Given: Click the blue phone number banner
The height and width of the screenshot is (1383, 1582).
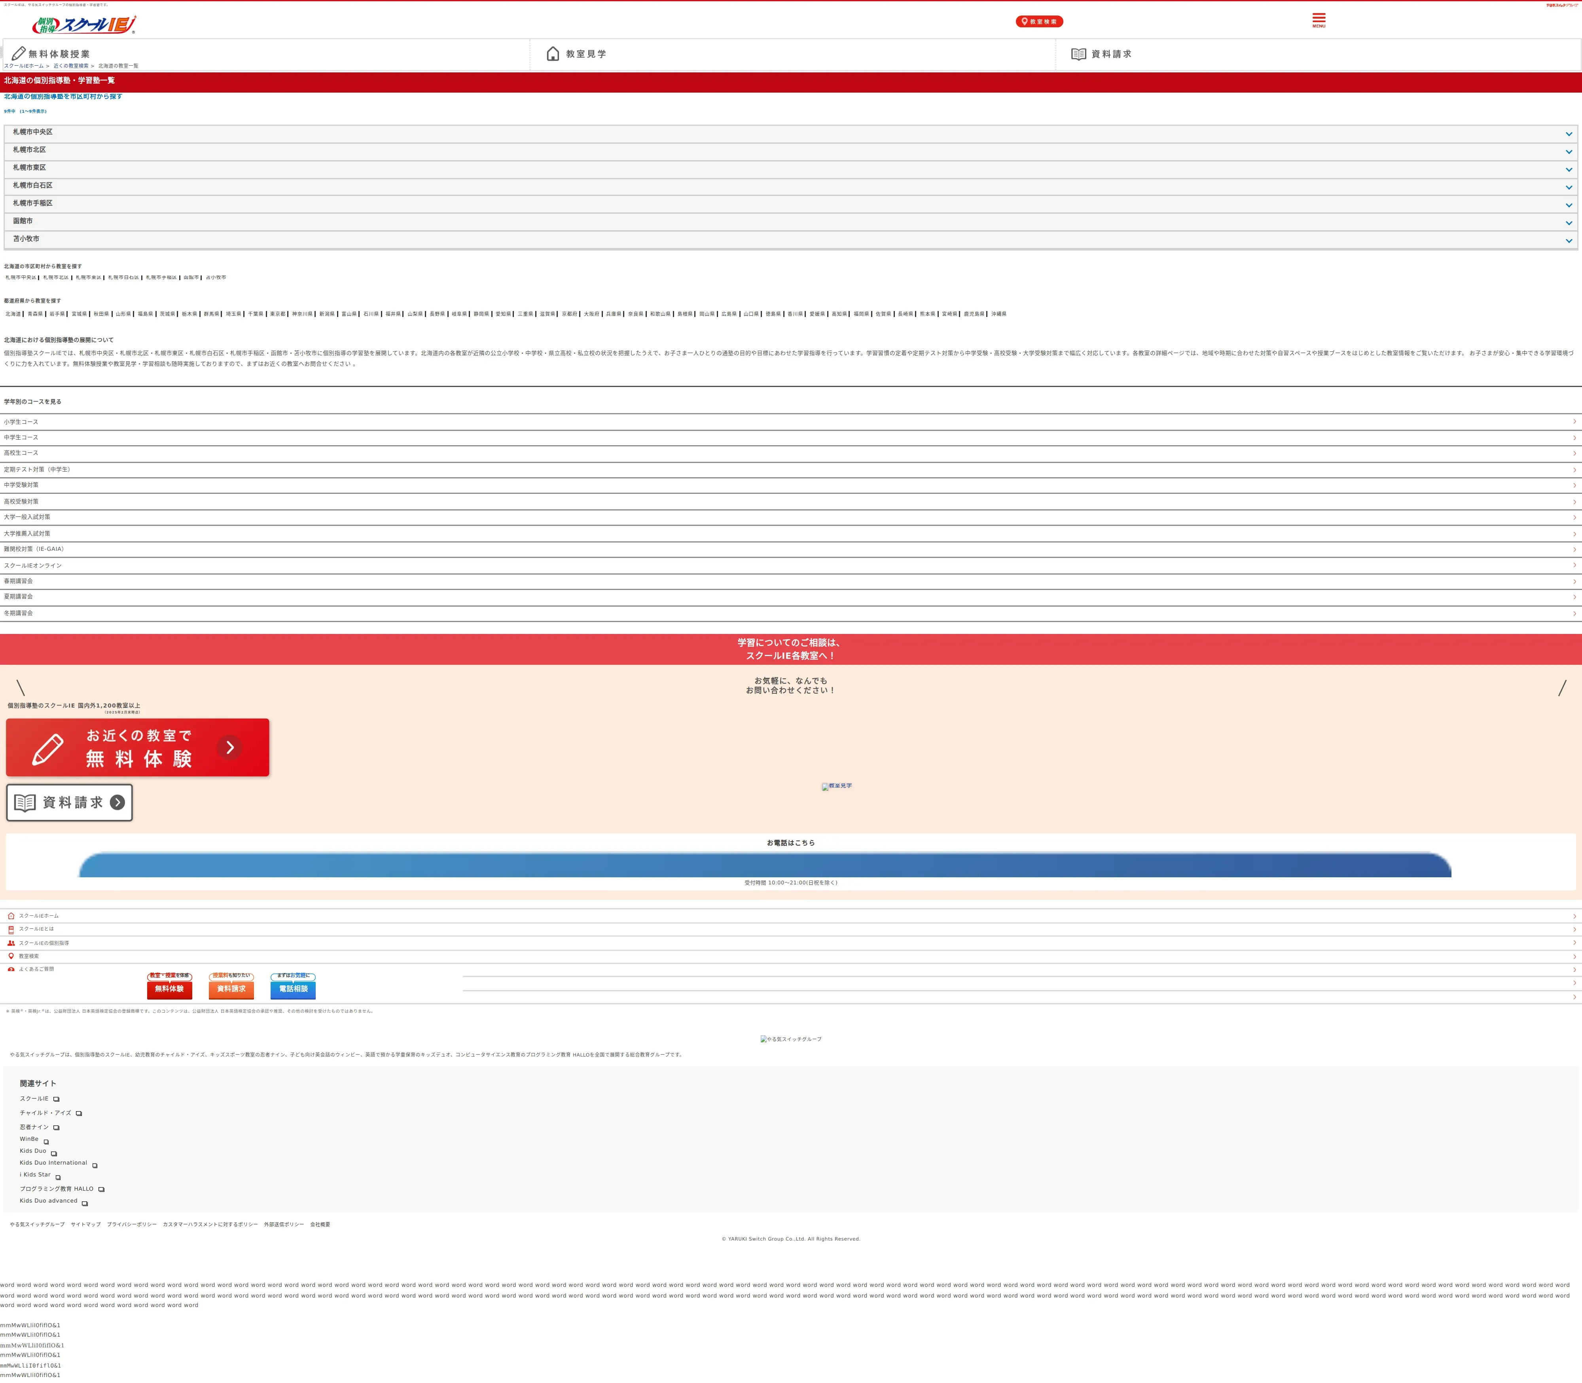Looking at the screenshot, I should [764, 865].
